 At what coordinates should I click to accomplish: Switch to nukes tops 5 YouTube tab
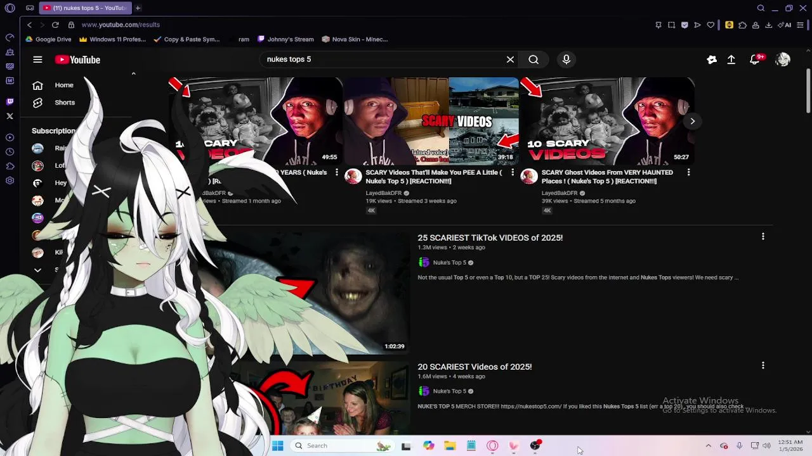click(85, 8)
